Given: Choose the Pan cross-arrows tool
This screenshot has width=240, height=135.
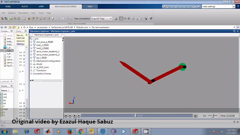Looking at the screenshot, I should (x=129, y=19).
